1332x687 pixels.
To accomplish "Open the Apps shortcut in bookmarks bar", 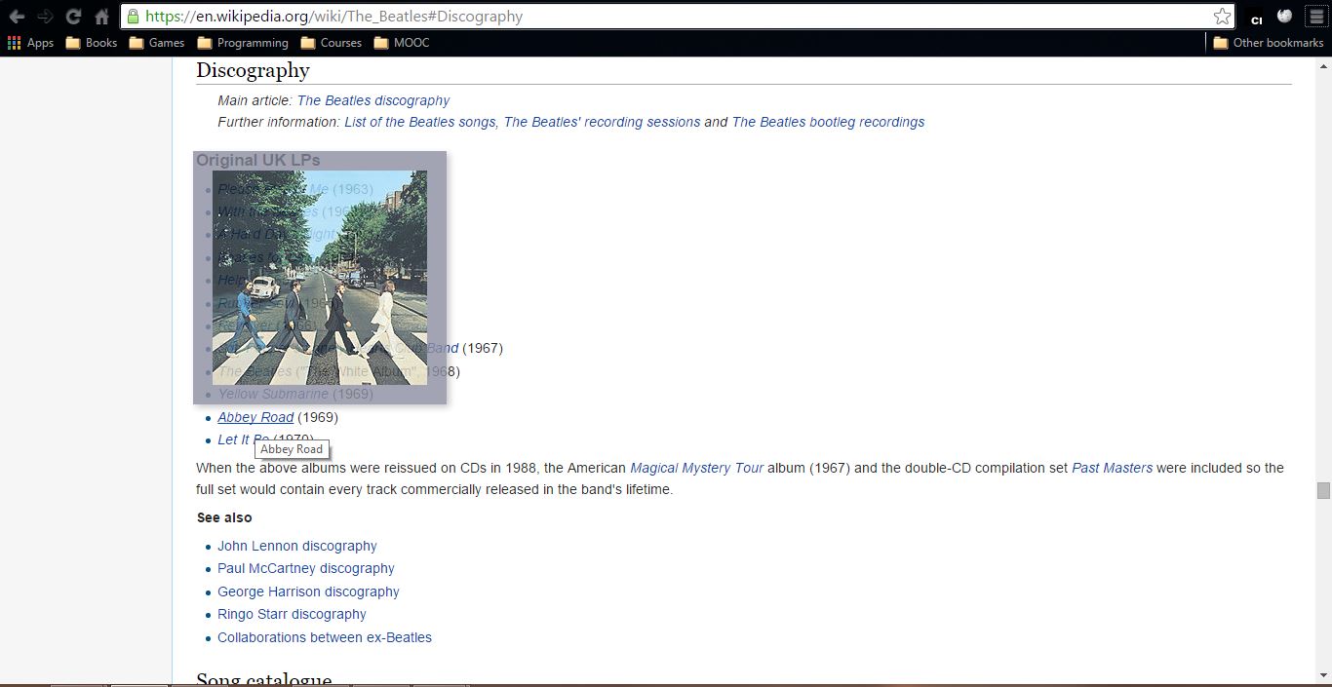I will 30,43.
